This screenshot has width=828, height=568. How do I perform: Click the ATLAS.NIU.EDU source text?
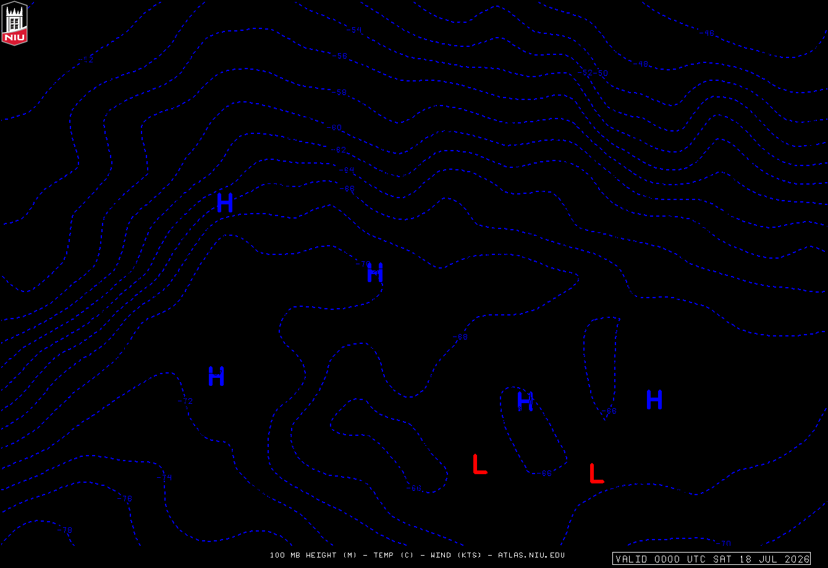coord(531,555)
